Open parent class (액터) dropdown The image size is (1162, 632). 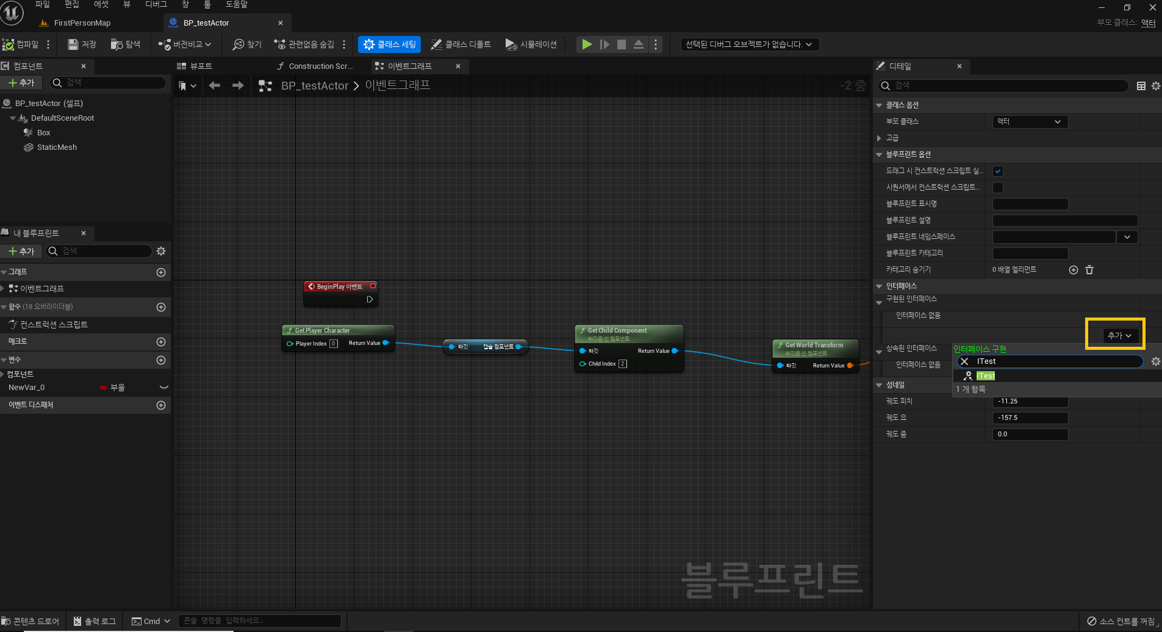[1030, 122]
